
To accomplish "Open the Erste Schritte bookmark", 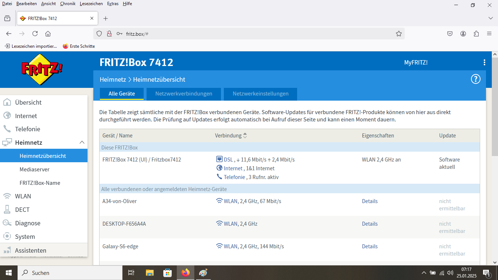I will (79, 46).
